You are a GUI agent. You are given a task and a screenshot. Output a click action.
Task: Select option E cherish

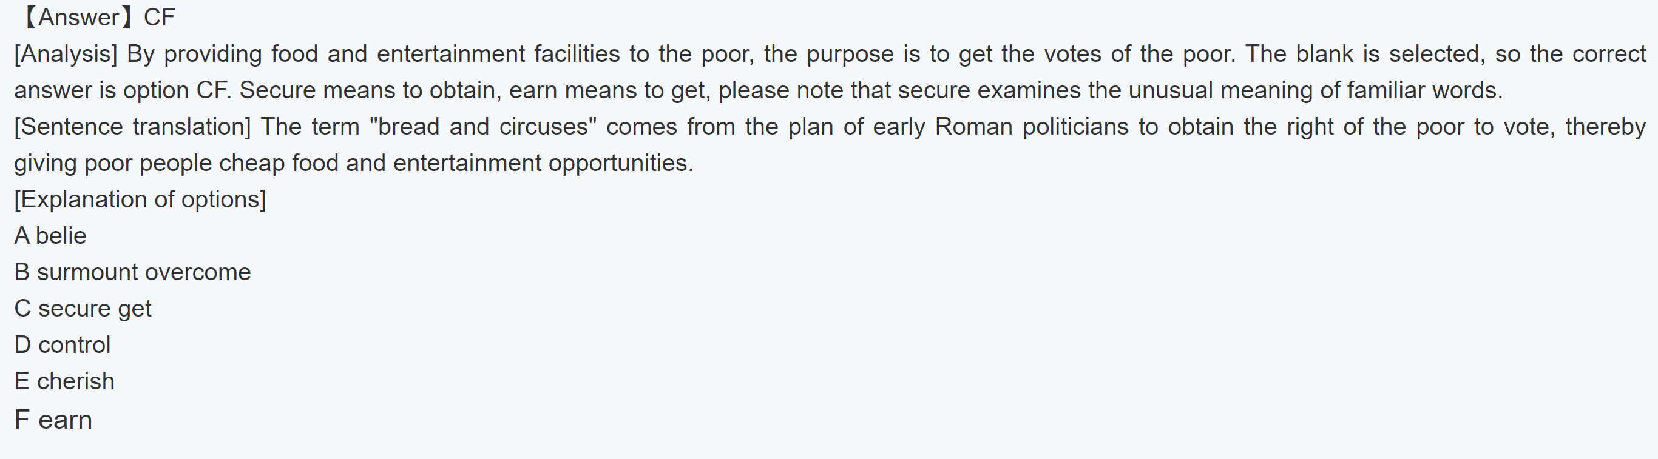64,381
